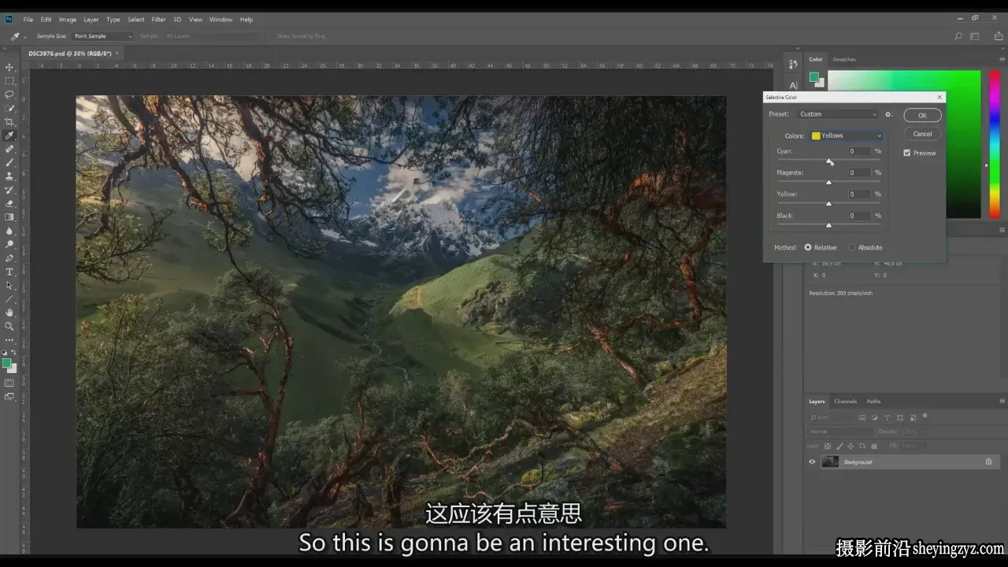This screenshot has width=1008, height=567.
Task: Open the workspace switcher icon
Action: [975, 36]
